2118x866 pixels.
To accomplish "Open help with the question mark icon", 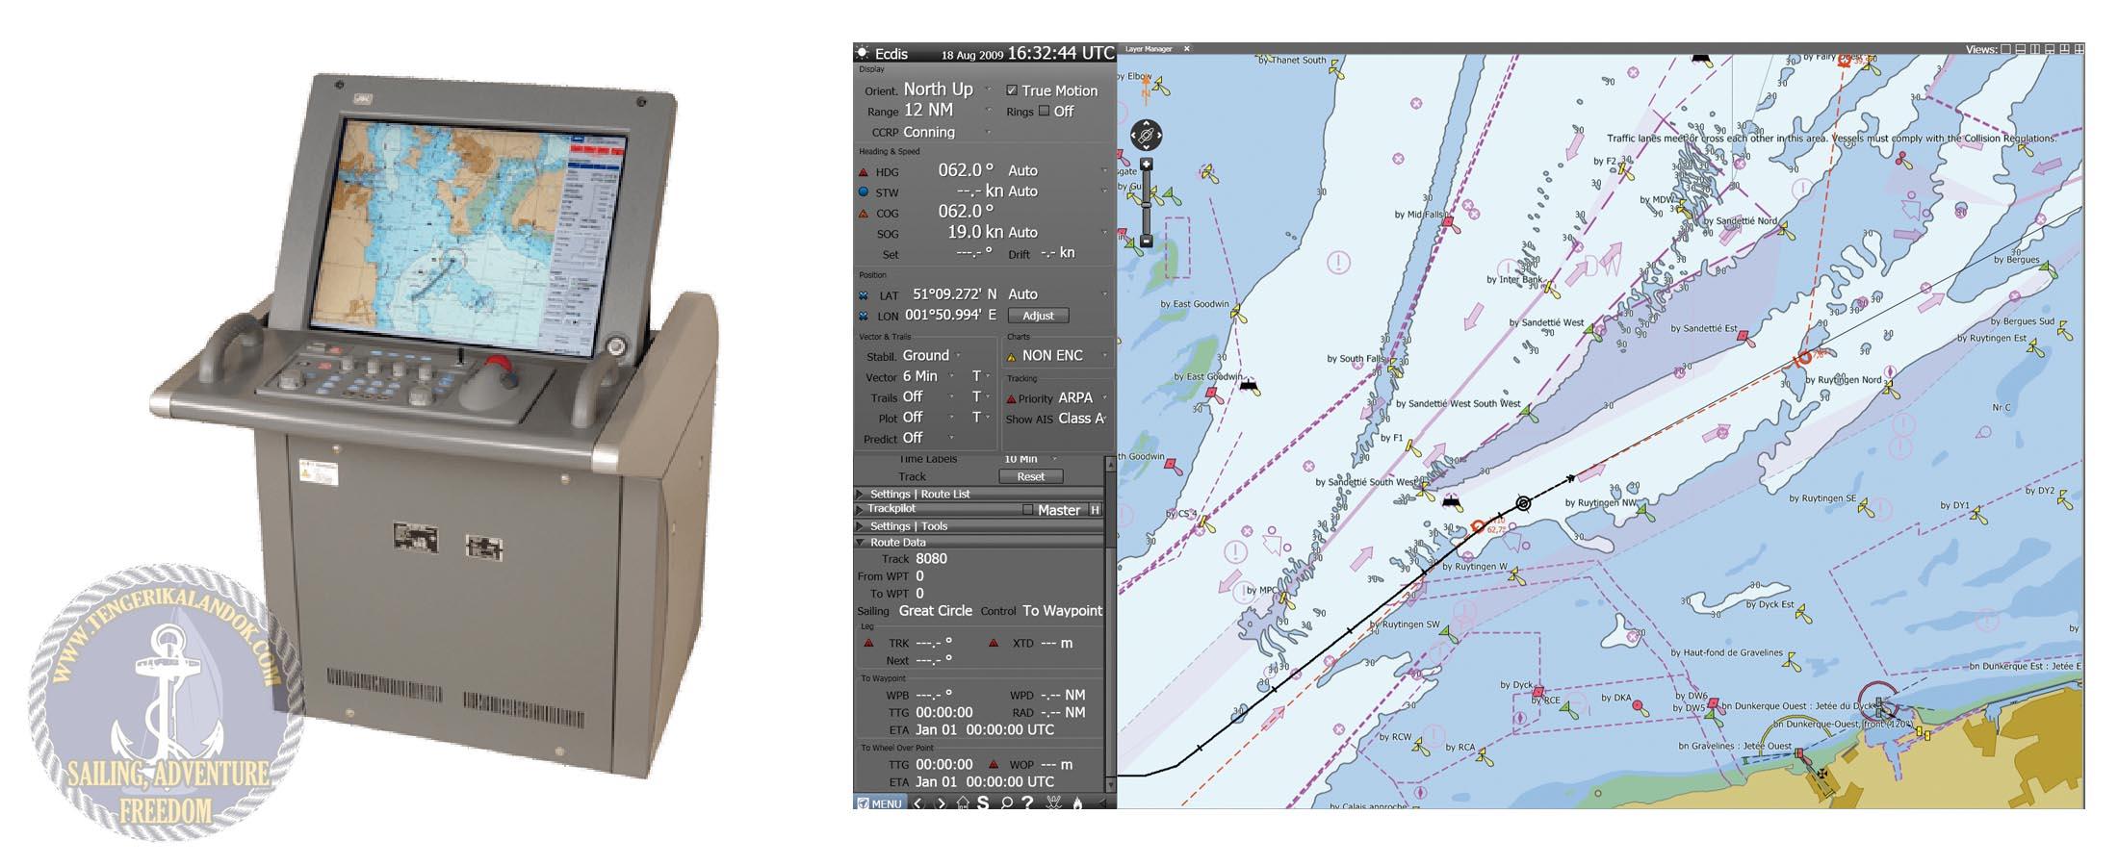I will (1028, 803).
